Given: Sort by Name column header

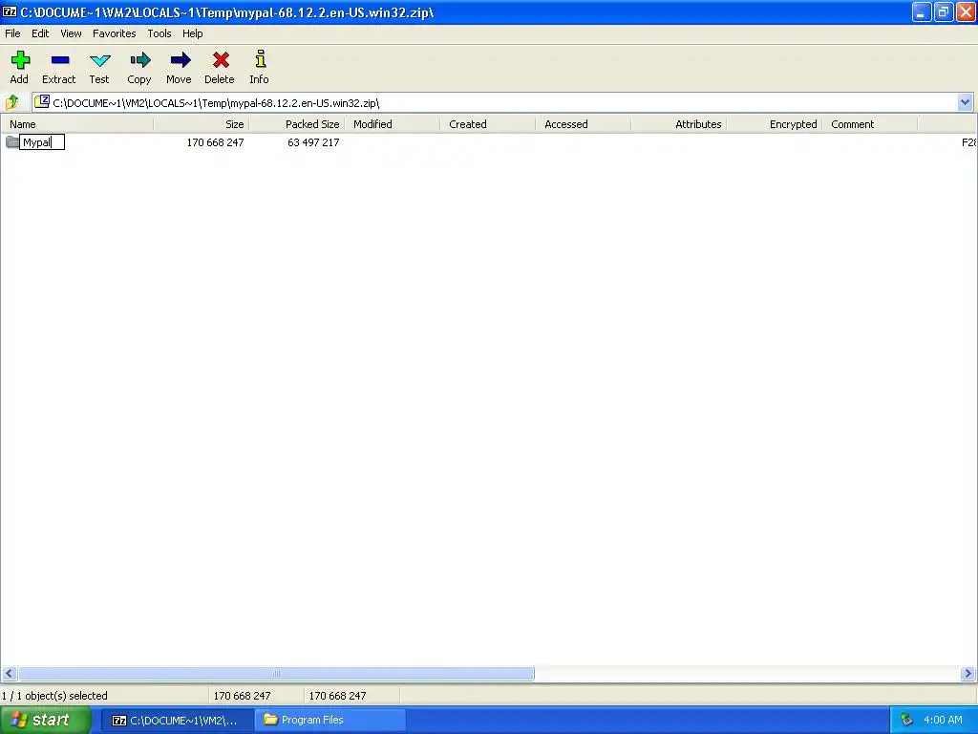Looking at the screenshot, I should point(76,124).
